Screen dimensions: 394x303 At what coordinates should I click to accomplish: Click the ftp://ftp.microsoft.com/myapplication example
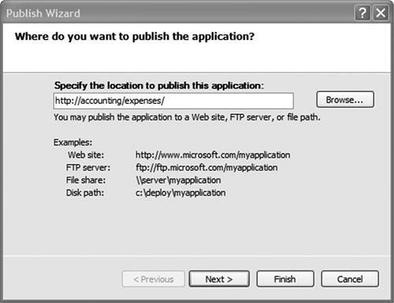tap(206, 168)
